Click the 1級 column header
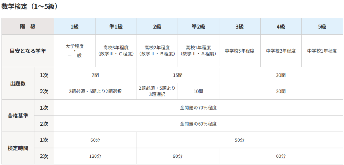The width and height of the screenshot is (344, 165). click(75, 26)
